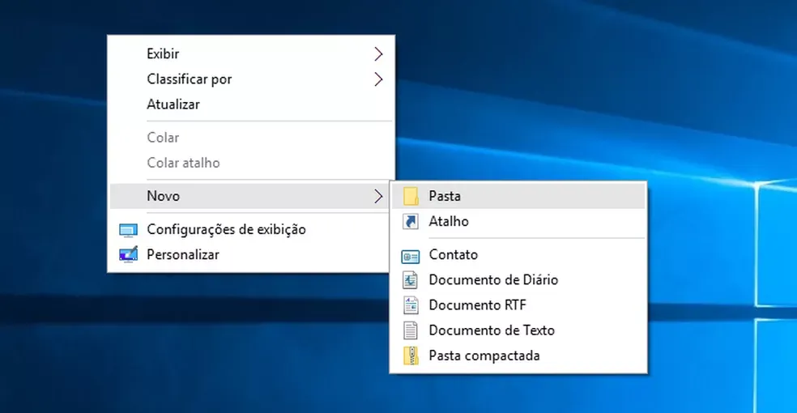Screen dimensions: 797x413
Task: Click the monitor icon for Configurações de exibição
Action: (128, 230)
